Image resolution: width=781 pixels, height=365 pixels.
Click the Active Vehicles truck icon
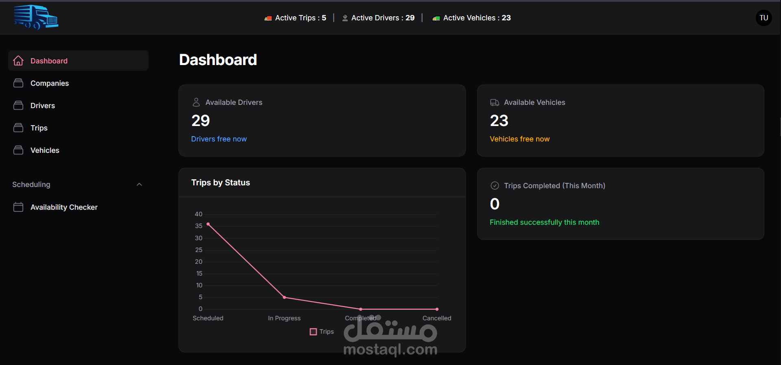click(x=436, y=18)
